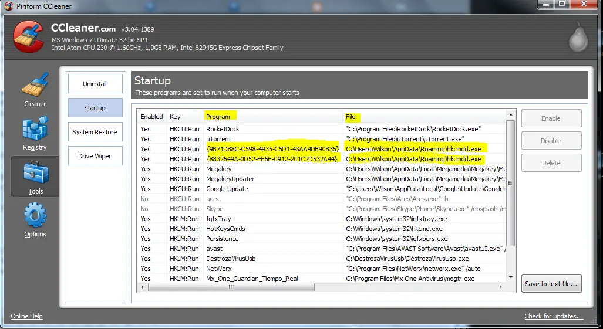Click the mogtr.exe file path
Image resolution: width=603 pixels, height=329 pixels.
point(410,279)
